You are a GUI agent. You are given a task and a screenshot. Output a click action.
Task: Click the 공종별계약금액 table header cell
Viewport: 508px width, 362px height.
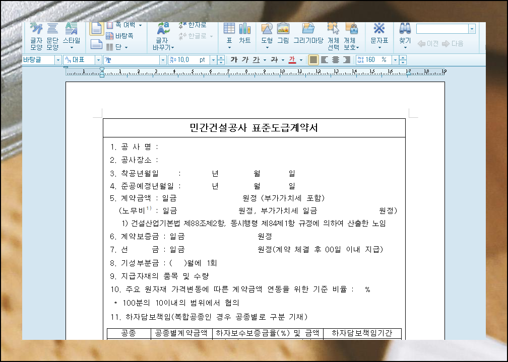click(181, 333)
